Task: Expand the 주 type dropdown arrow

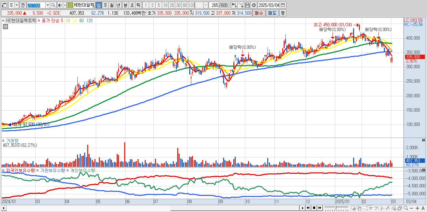Action: [x=16, y=5]
